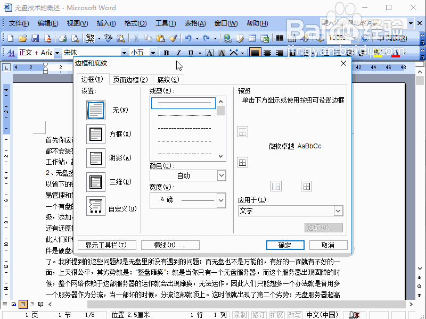Viewport: 426px width, 319px height.
Task: Toggle center alignment button
Action: tap(267, 53)
